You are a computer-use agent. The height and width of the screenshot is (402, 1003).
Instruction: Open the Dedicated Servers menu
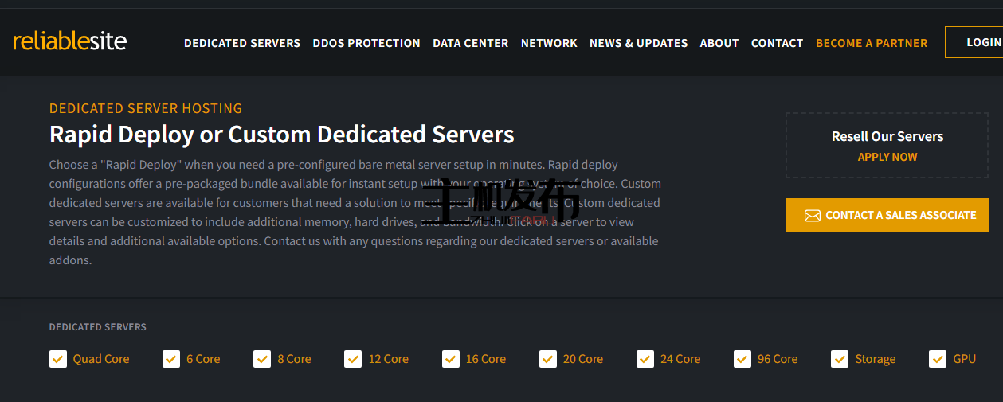(242, 43)
